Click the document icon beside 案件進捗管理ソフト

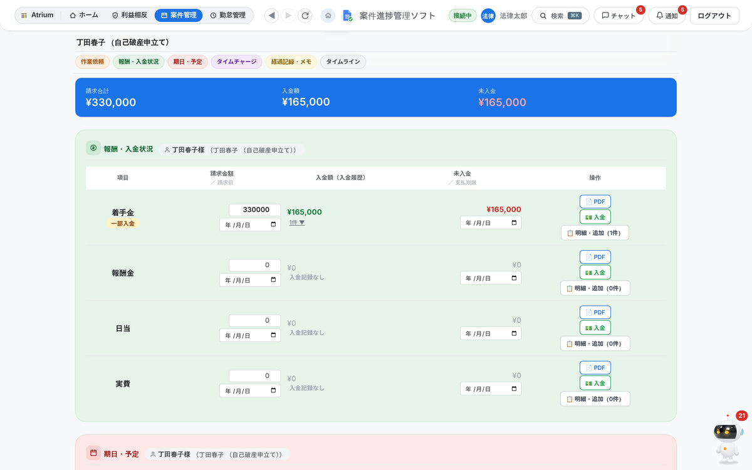(348, 16)
